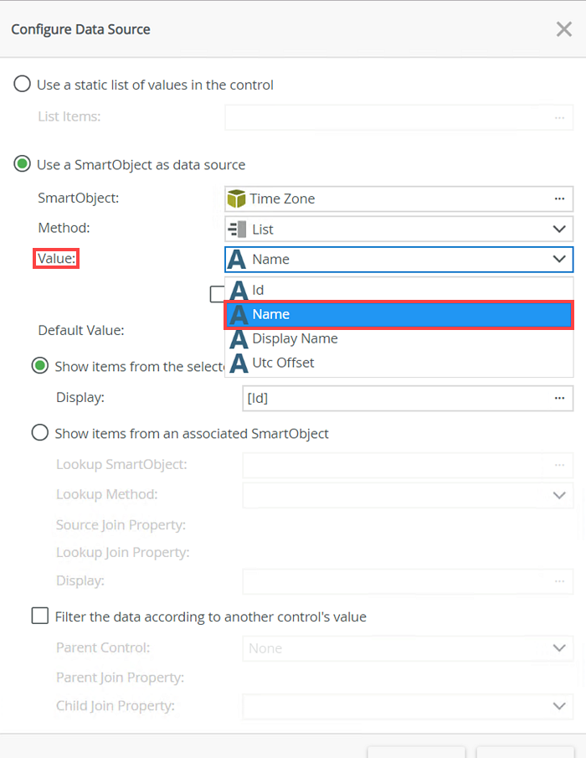Close the Configure Data Source dialog
Image resolution: width=586 pixels, height=758 pixels.
[564, 29]
